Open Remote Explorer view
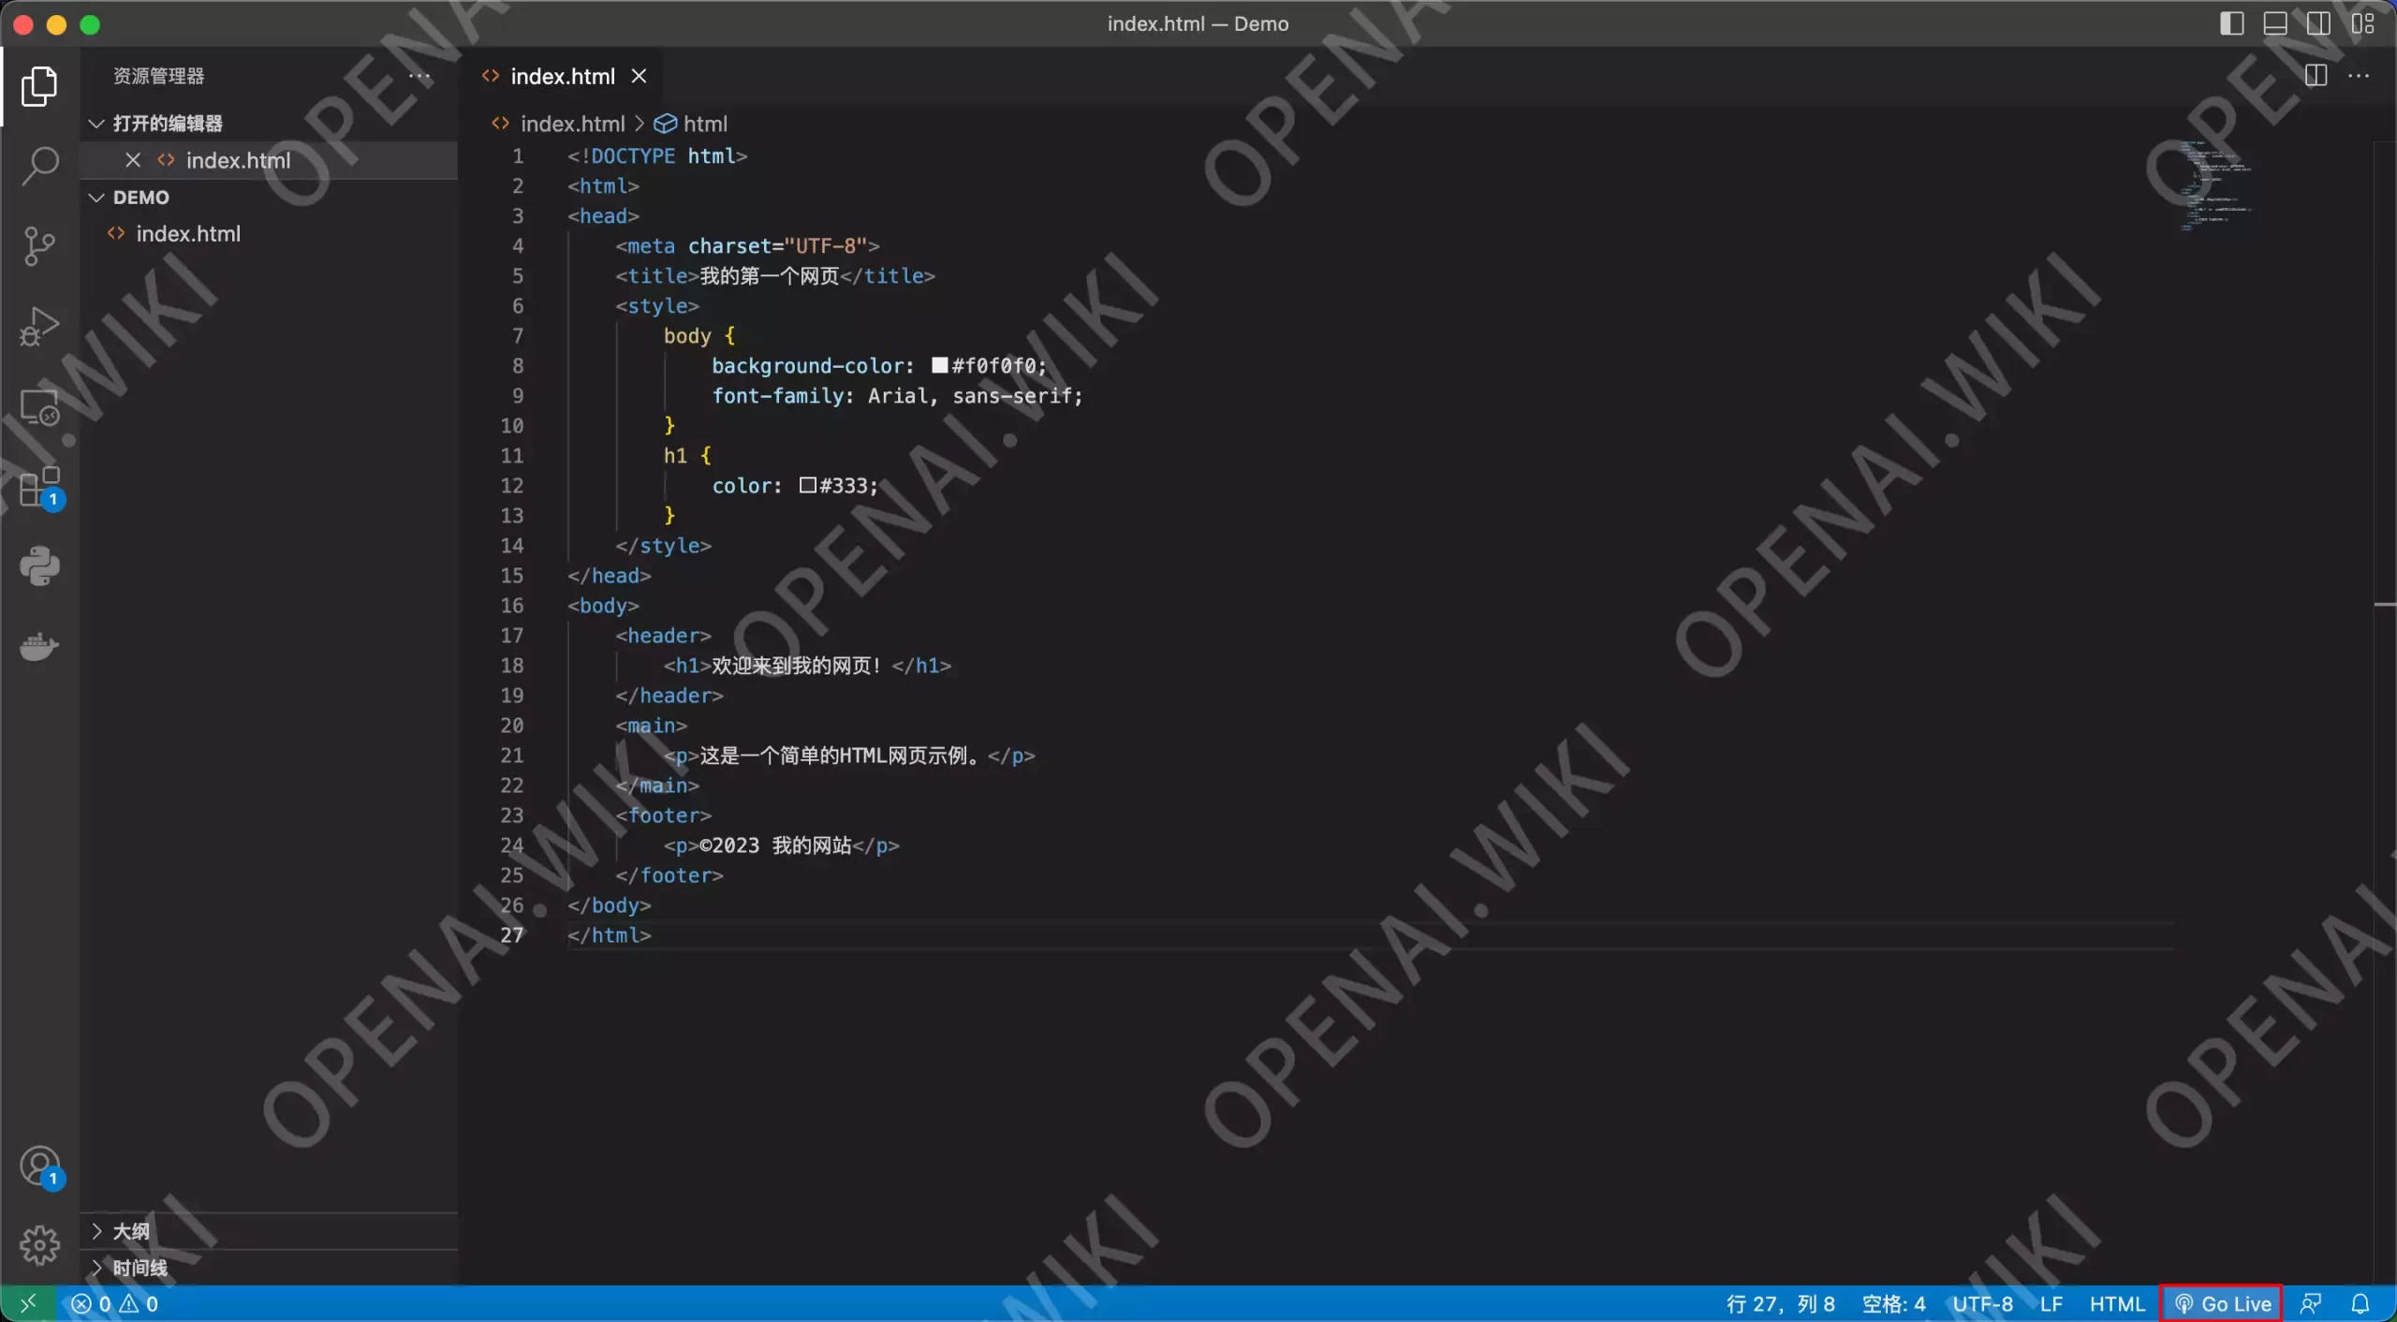This screenshot has width=2397, height=1322. (x=39, y=407)
